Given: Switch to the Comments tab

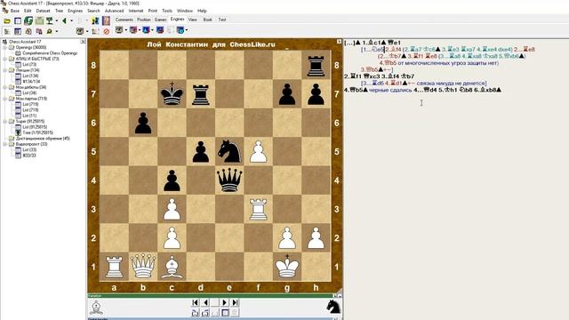Looking at the screenshot, I should [124, 20].
